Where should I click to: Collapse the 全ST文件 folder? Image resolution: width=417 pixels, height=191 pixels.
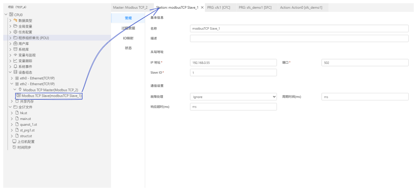click(x=10, y=107)
